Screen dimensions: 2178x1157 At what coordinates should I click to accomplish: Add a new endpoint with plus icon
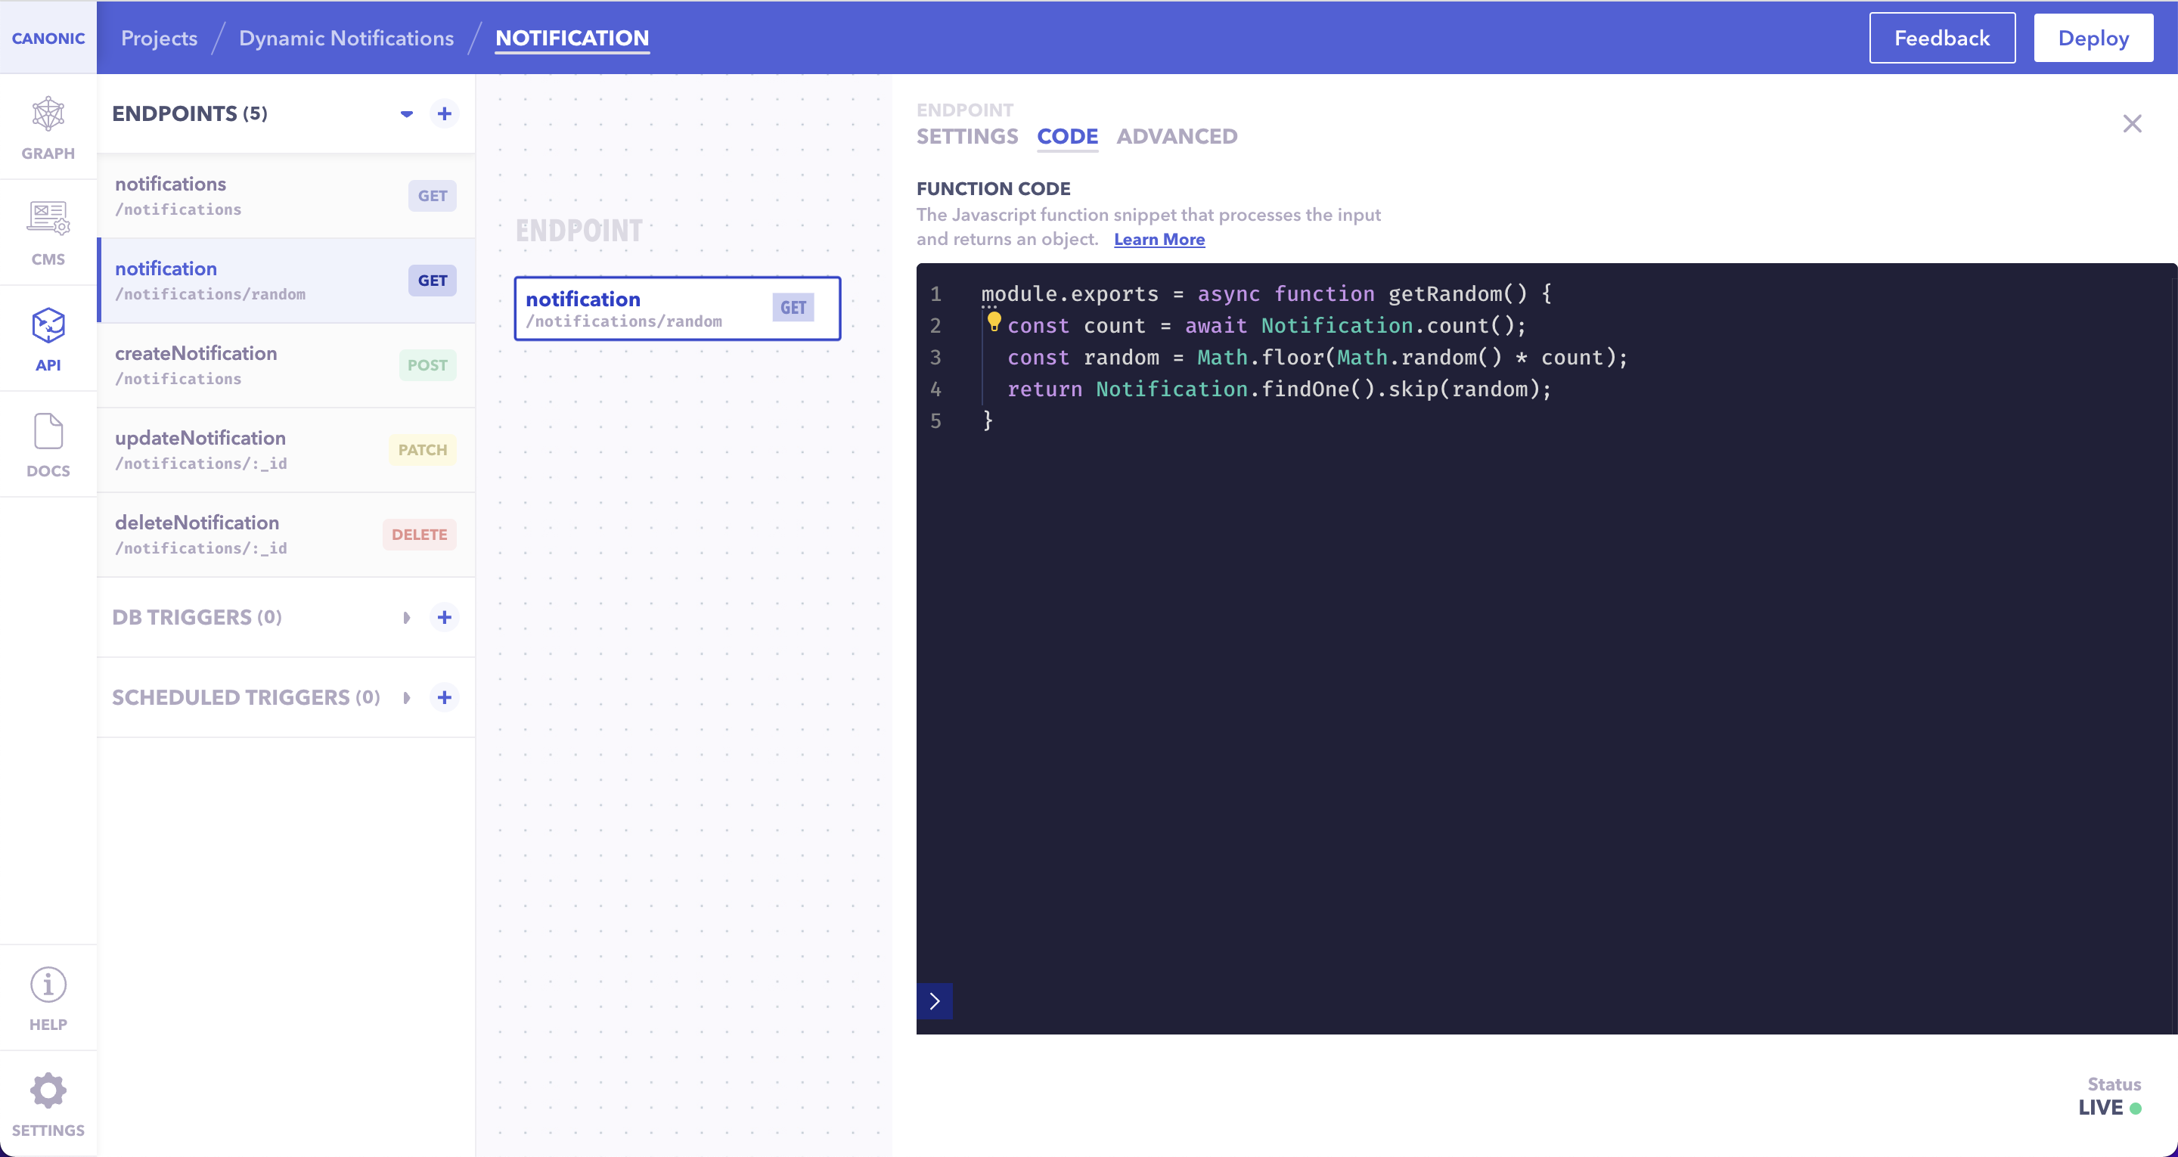(x=444, y=113)
